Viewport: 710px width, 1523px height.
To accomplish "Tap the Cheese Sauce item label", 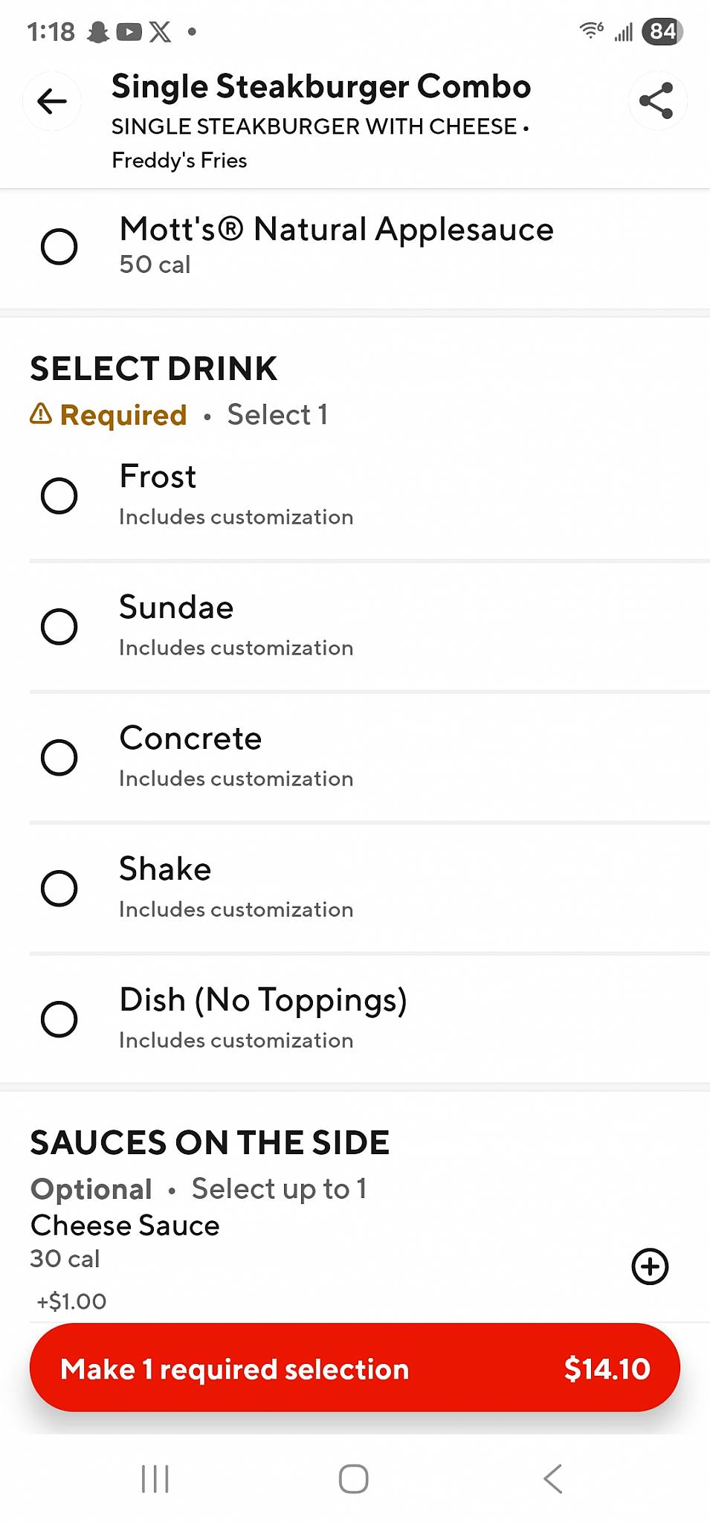I will pyautogui.click(x=125, y=1226).
